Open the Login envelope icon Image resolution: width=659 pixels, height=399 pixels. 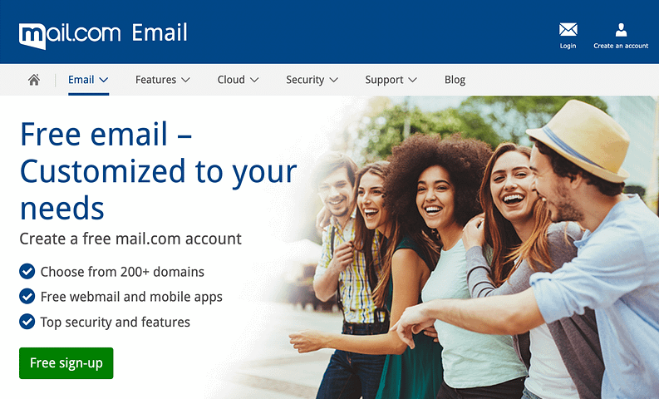point(568,29)
